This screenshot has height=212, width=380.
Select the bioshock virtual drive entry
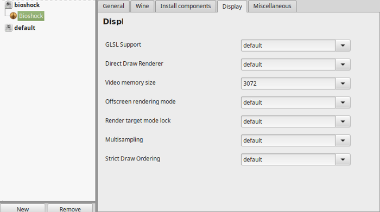[x=27, y=5]
